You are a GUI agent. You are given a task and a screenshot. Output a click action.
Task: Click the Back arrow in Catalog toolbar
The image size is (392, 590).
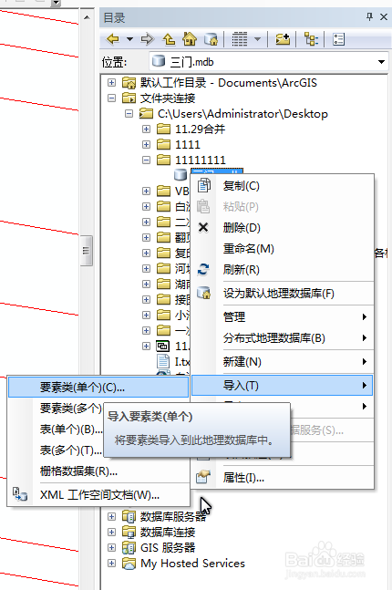tap(113, 39)
